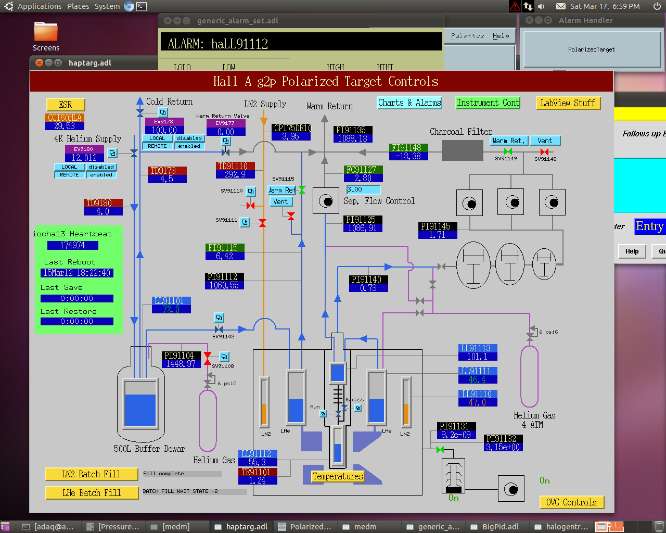Open terminal launcher in top panel

(142, 6)
